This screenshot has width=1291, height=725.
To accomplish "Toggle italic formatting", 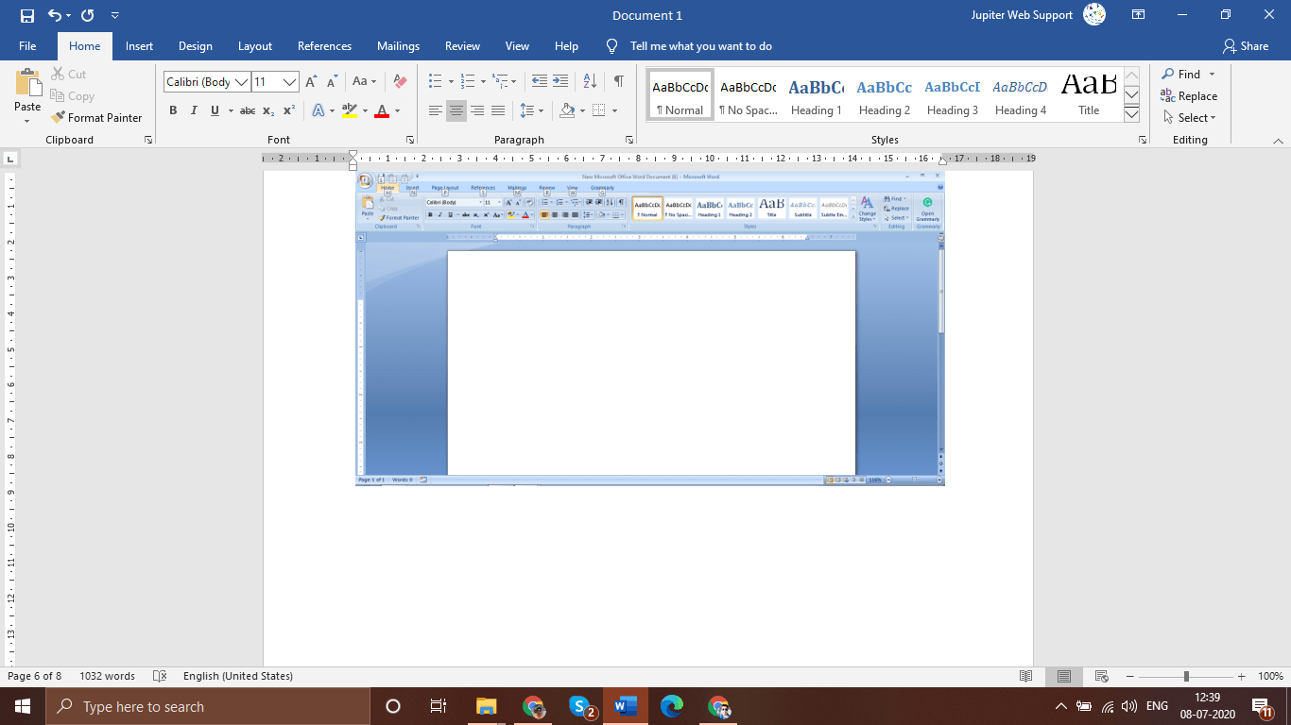I will point(194,110).
